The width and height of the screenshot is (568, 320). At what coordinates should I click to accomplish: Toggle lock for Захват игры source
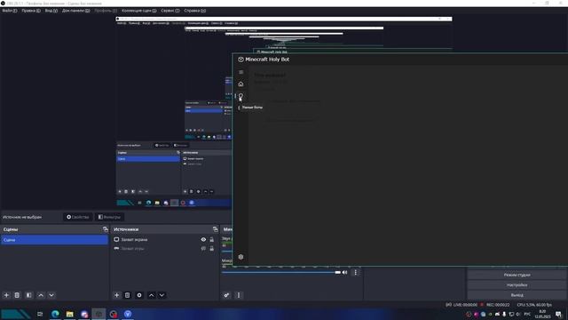point(212,249)
